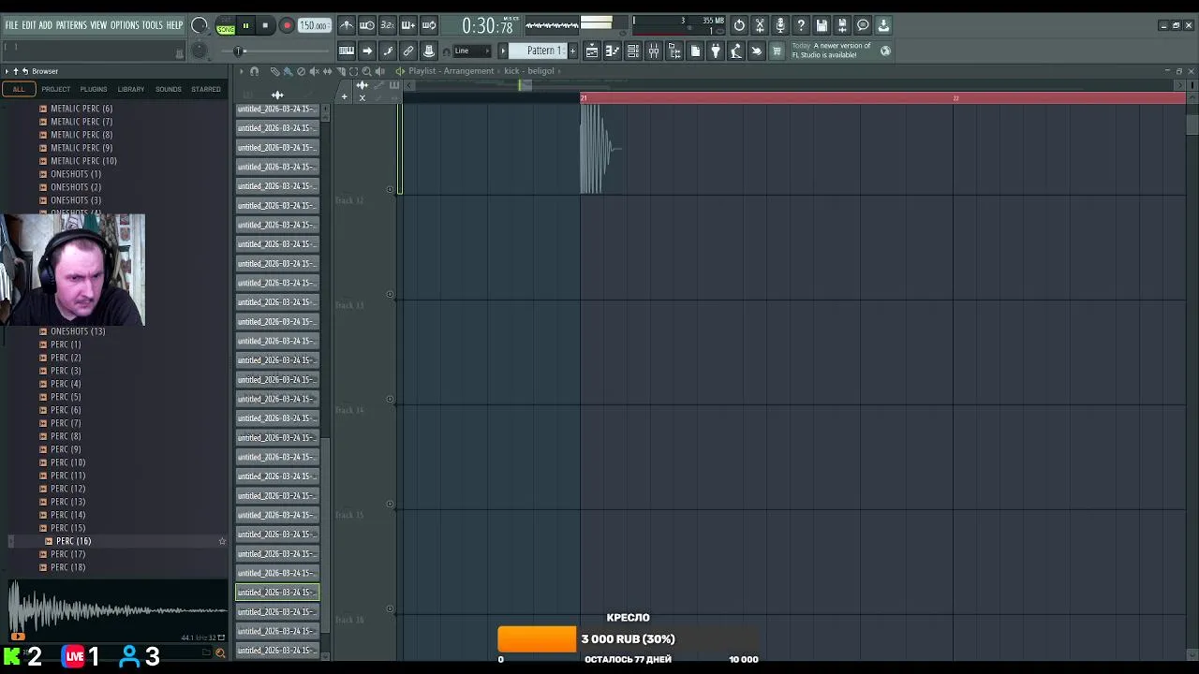This screenshot has width=1199, height=674.
Task: Toggle the Browser view icon
Action: (x=674, y=51)
